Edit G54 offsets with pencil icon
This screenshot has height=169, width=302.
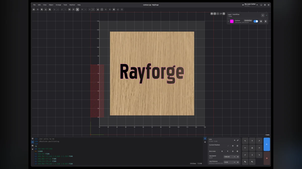pos(238,140)
